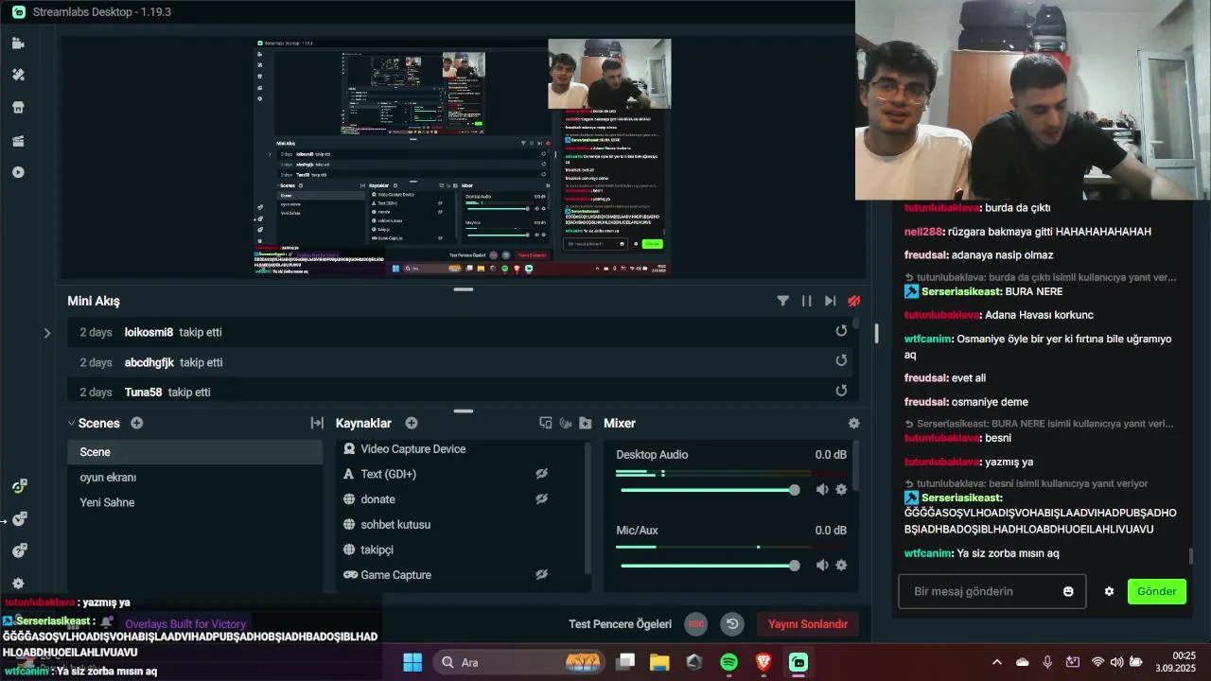Show hidden system tray icons

(x=996, y=662)
